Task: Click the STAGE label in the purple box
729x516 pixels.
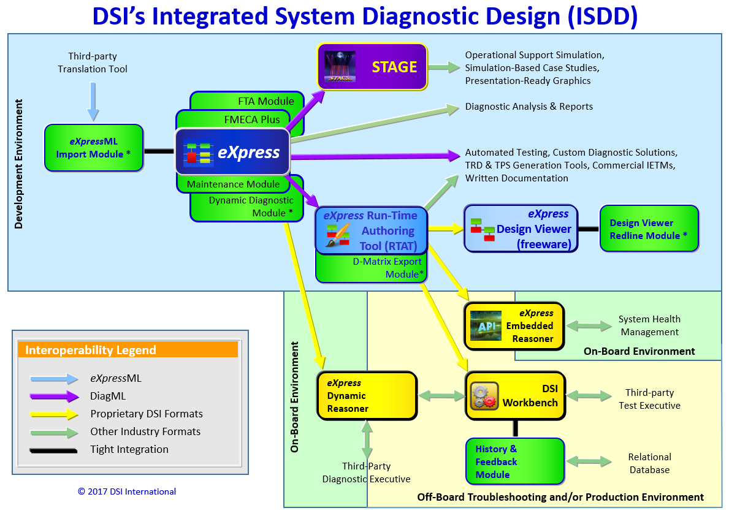Action: point(394,67)
